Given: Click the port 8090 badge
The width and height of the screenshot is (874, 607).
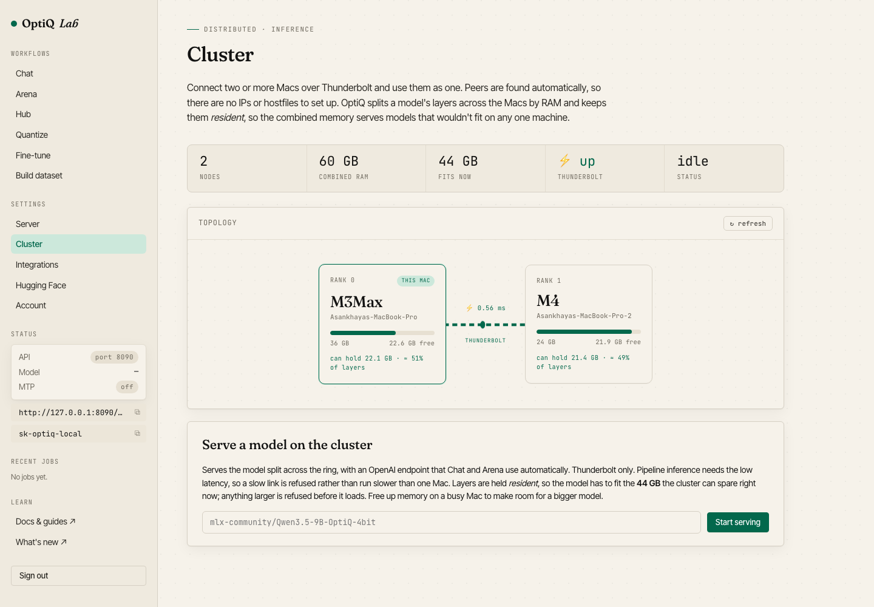Looking at the screenshot, I should click(114, 357).
